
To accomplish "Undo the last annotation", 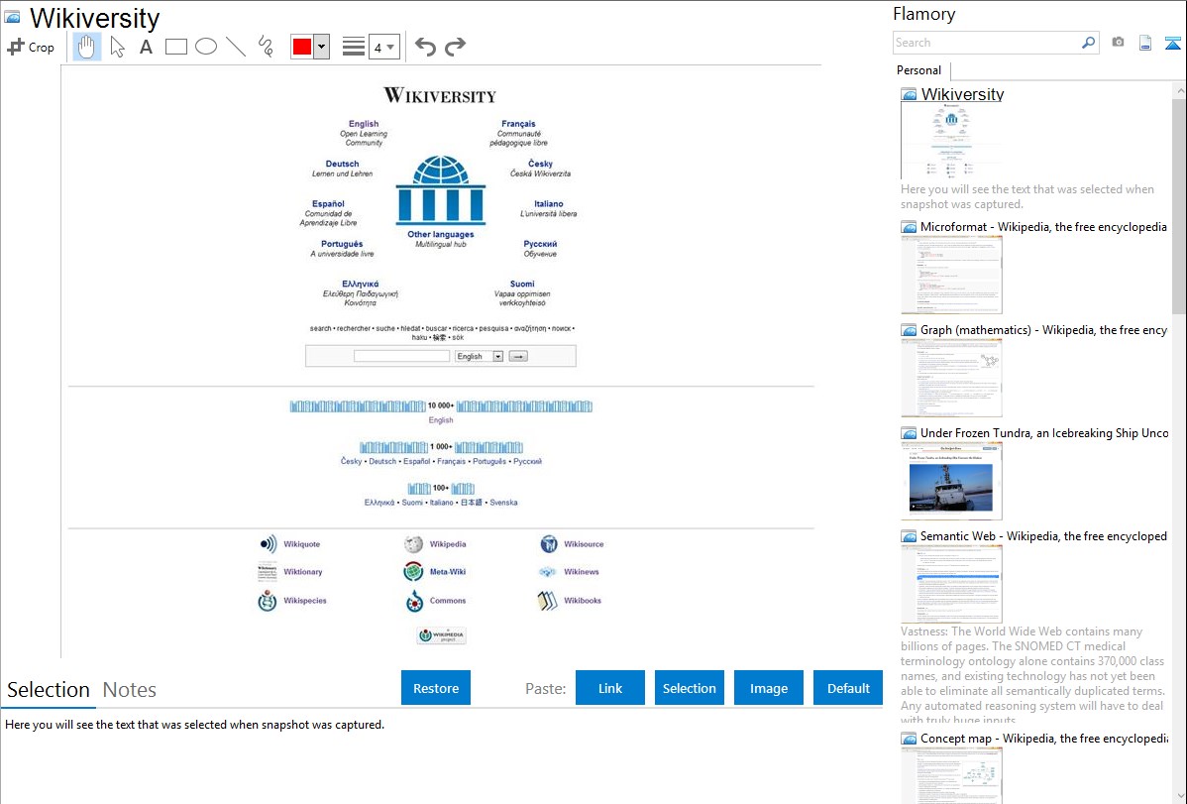I will pyautogui.click(x=425, y=47).
